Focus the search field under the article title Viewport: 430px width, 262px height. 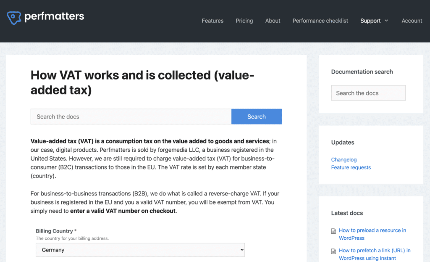pyautogui.click(x=131, y=116)
